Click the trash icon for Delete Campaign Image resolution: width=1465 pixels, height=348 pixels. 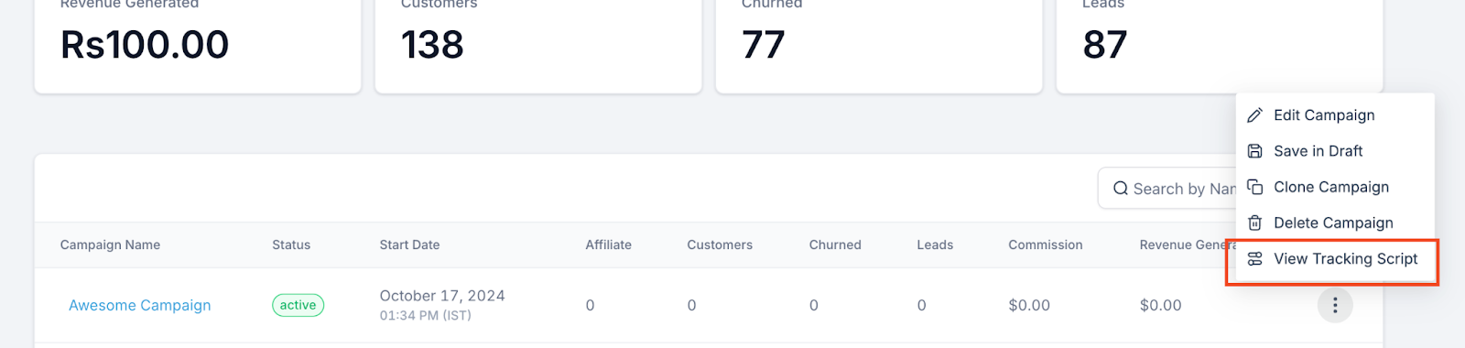tap(1254, 223)
